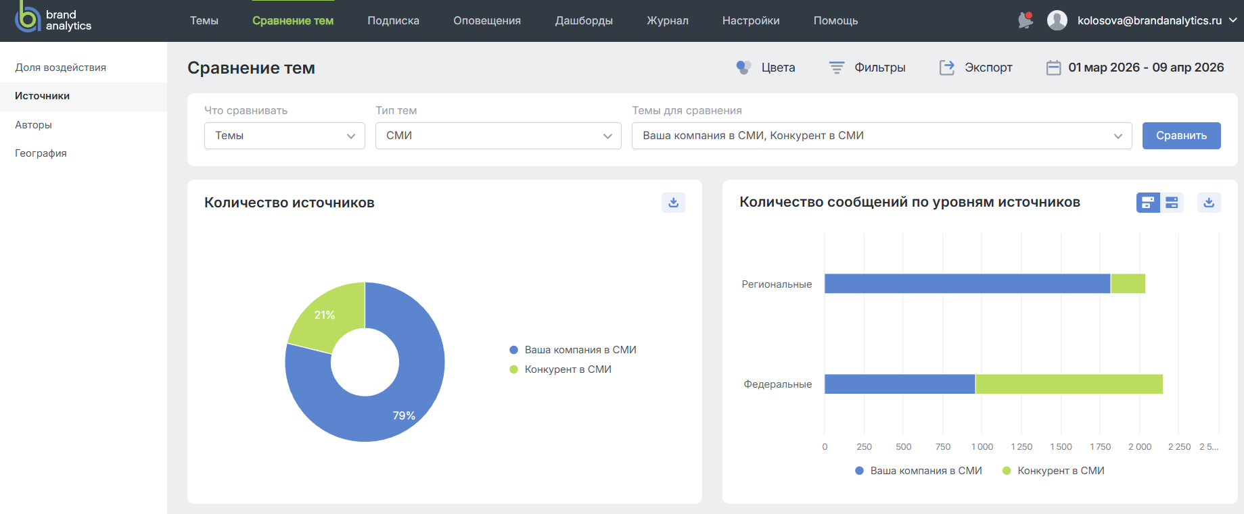The height and width of the screenshot is (514, 1244).
Task: Switch to grouped bar view mode
Action: point(1172,202)
